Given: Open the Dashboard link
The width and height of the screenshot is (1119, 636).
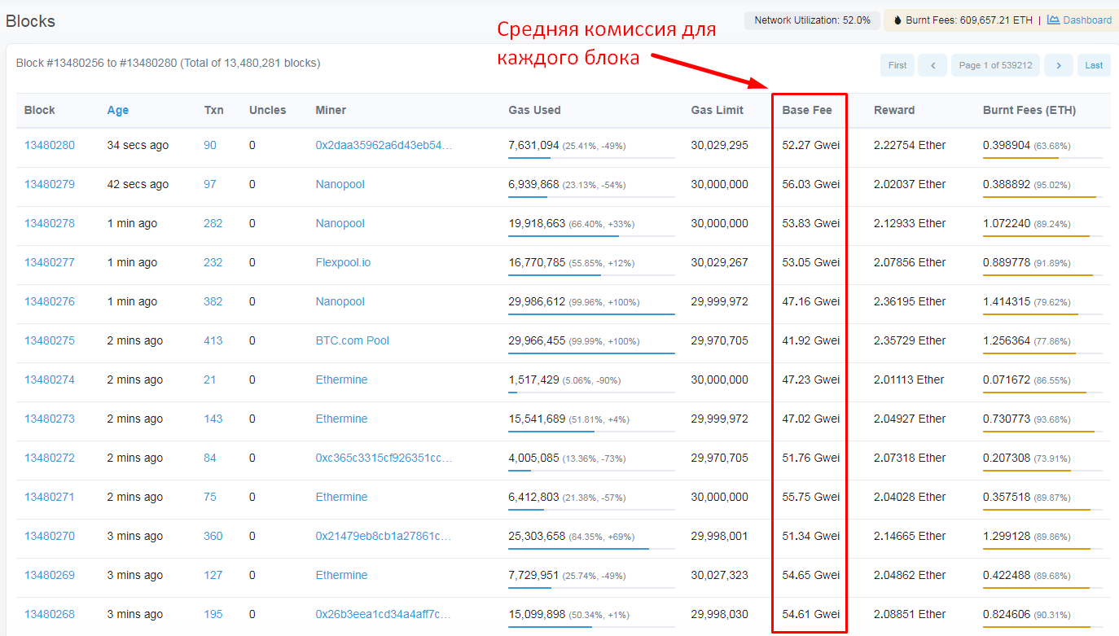Looking at the screenshot, I should coord(1086,20).
